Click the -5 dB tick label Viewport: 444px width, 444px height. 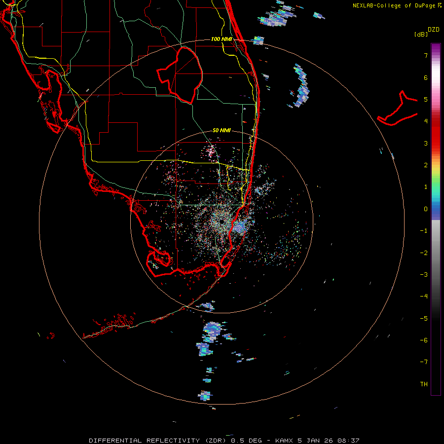(424, 319)
